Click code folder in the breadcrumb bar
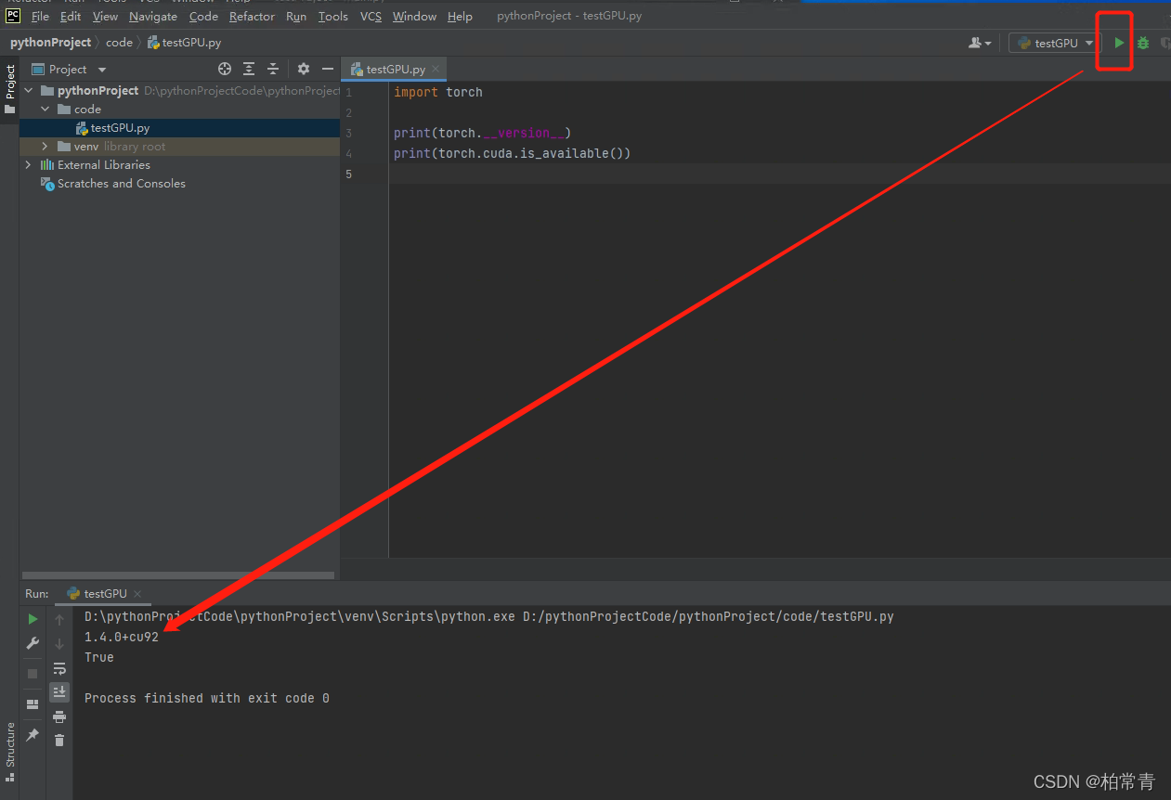The image size is (1171, 800). click(x=119, y=43)
